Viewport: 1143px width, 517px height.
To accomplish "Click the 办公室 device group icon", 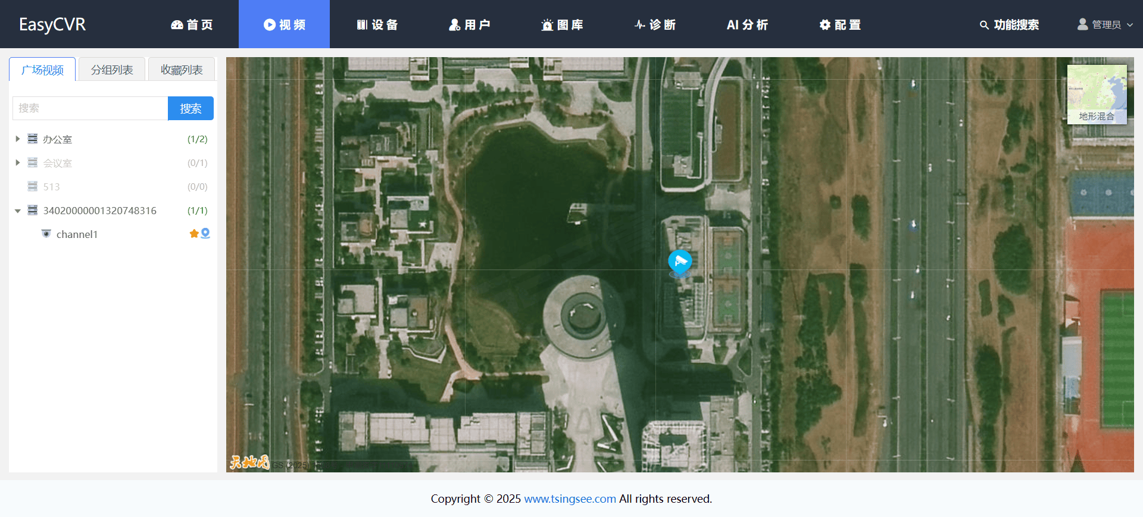I will 33,139.
